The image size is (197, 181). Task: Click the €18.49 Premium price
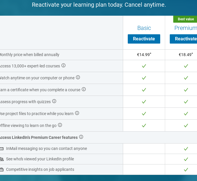(185, 55)
